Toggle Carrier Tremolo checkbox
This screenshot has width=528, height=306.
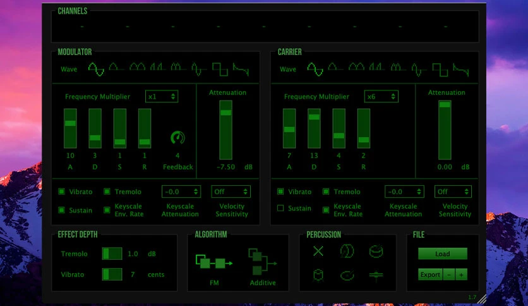(x=326, y=192)
